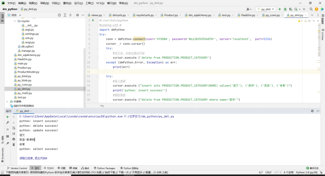325x176 pixels.
Task: Open Version Control tool window
Action: (x=17, y=168)
